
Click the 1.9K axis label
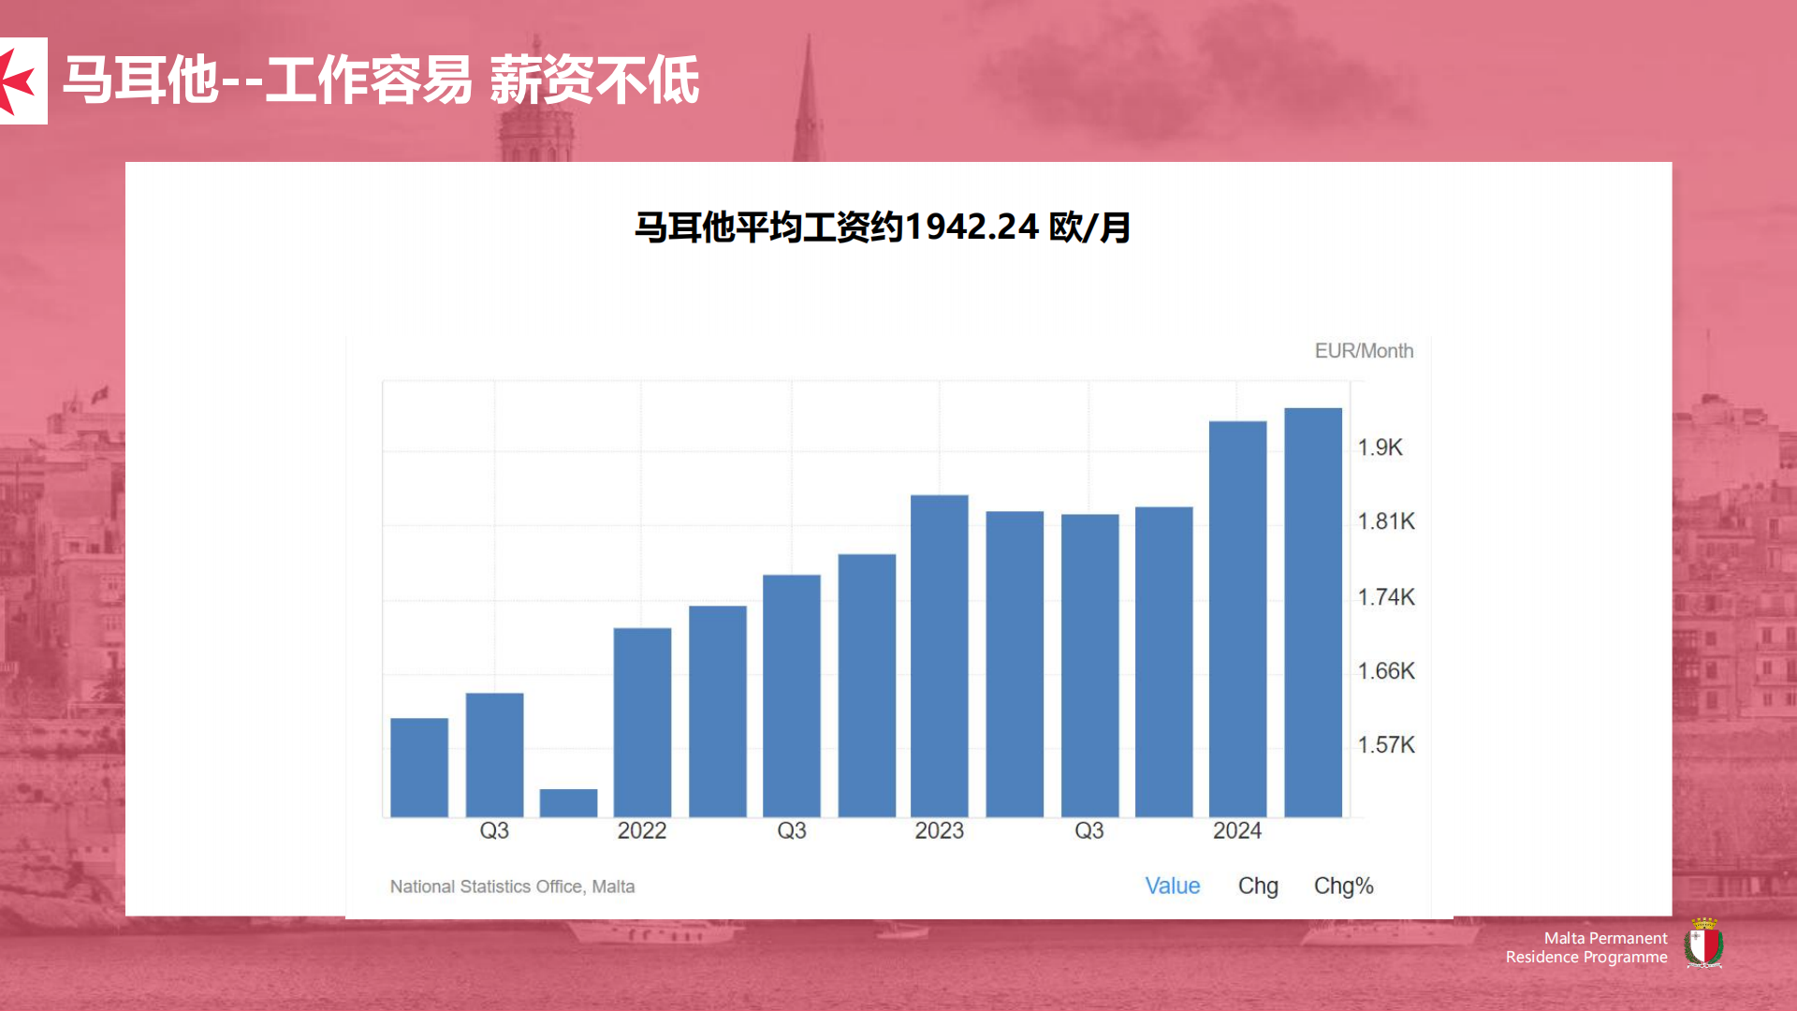1380,447
